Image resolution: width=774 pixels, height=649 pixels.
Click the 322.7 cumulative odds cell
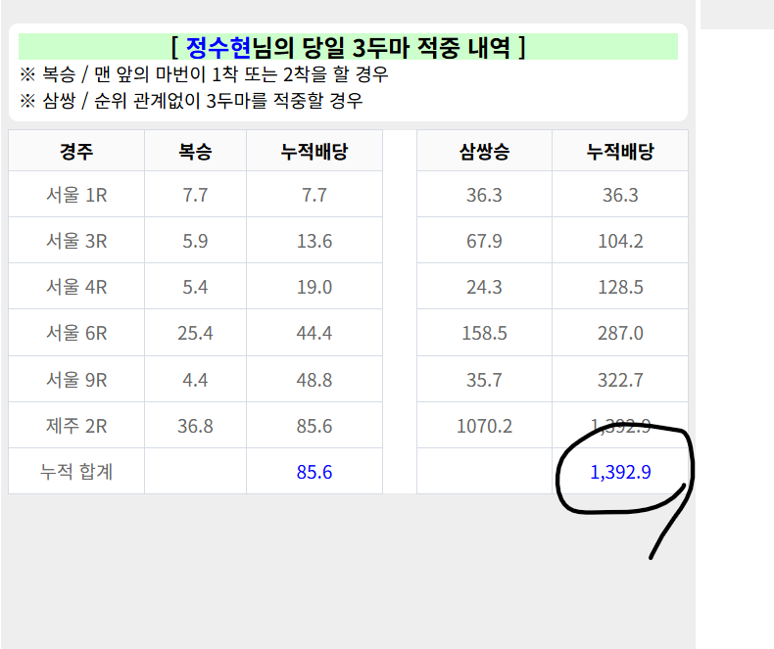tap(620, 379)
